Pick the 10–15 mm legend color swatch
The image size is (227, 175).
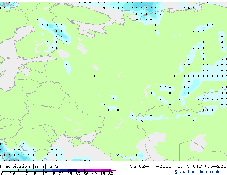47,170
